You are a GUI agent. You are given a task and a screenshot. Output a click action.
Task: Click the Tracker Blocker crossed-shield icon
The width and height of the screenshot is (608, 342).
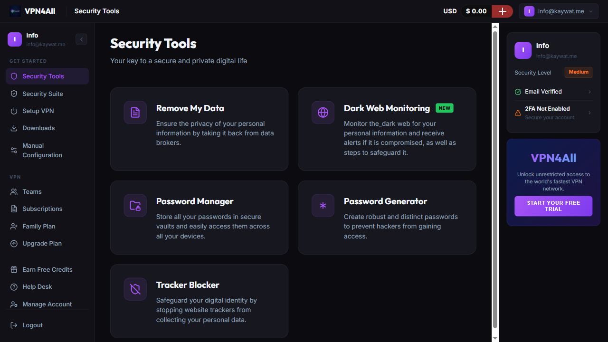tap(135, 289)
